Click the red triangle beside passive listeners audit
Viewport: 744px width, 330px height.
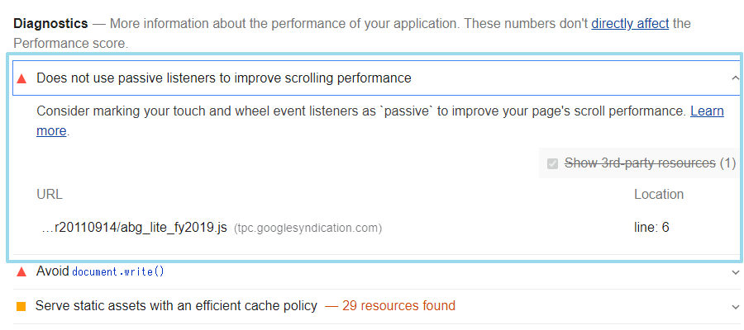click(x=21, y=78)
